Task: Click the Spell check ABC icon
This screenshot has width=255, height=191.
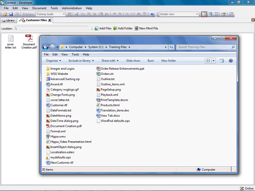Action: [145, 14]
